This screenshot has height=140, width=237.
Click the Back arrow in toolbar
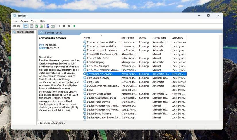point(14,26)
